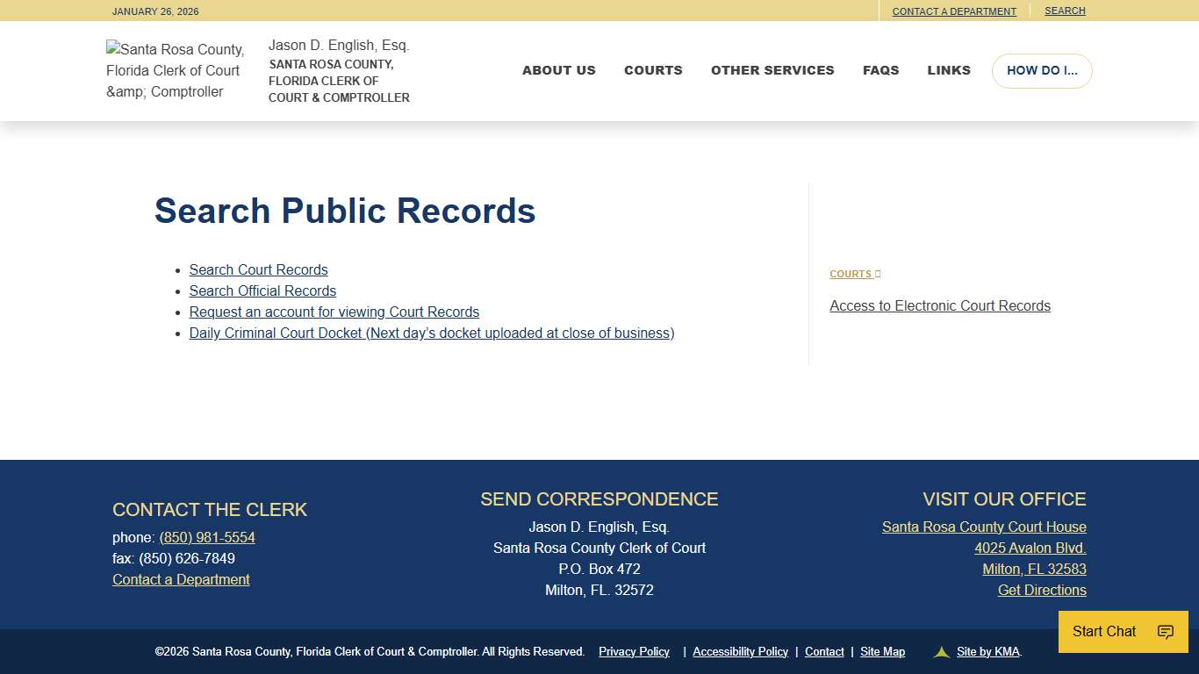The image size is (1199, 674).
Task: Open the COURTS navigation menu
Action: pyautogui.click(x=653, y=70)
